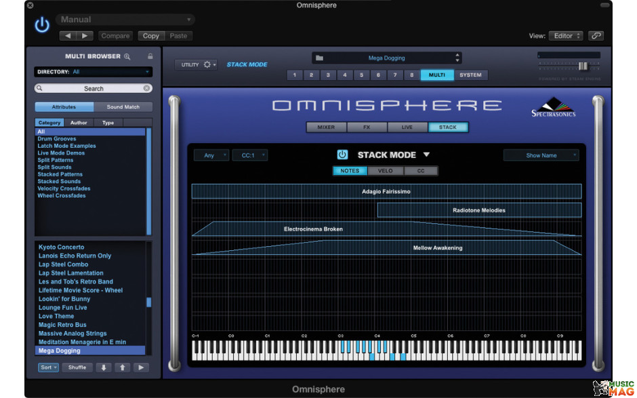Open the MIXER page tab
Image resolution: width=637 pixels, height=398 pixels.
point(326,127)
